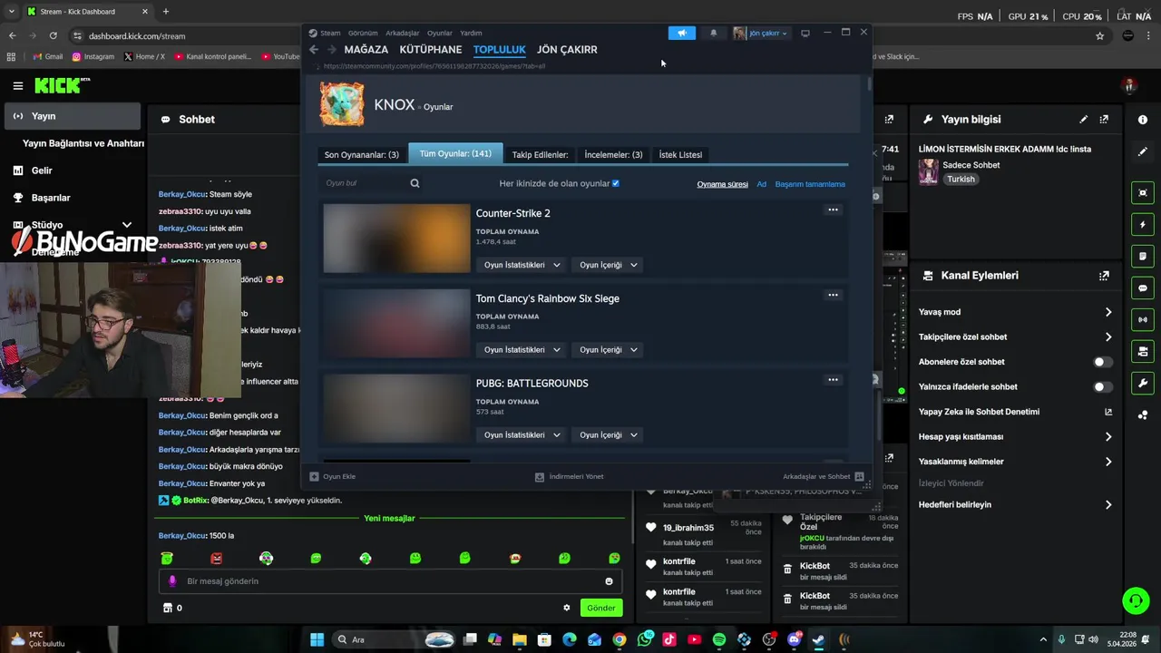The height and width of the screenshot is (653, 1161).
Task: Open Steam's Arkadaşlar menu
Action: pyautogui.click(x=403, y=33)
